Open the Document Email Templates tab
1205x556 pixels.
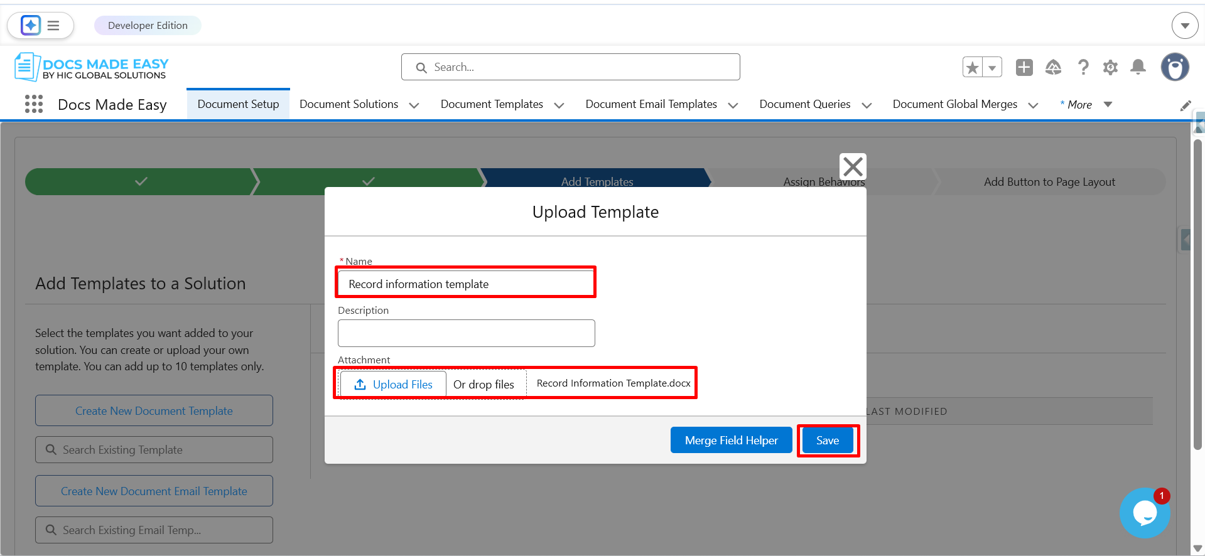pos(651,104)
